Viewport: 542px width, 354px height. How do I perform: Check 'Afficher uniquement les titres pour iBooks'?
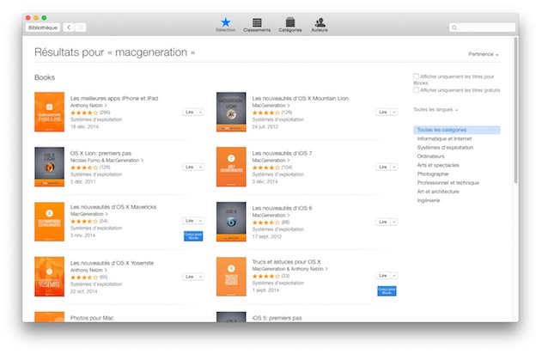click(416, 76)
